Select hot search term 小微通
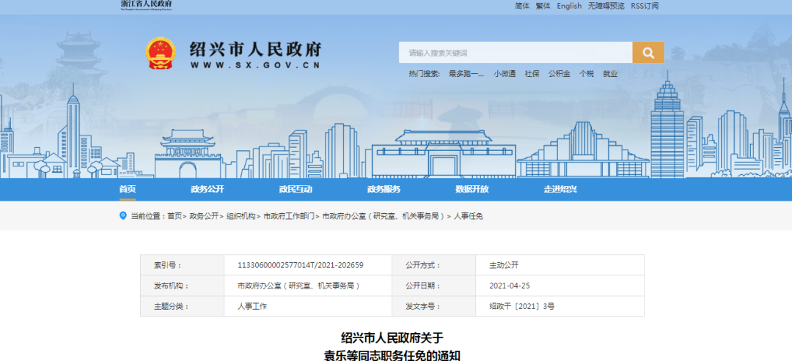Screen dimensions: 792x361 click(505, 74)
